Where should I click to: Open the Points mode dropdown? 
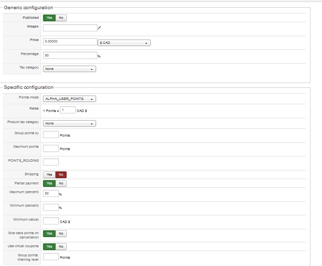[70, 99]
